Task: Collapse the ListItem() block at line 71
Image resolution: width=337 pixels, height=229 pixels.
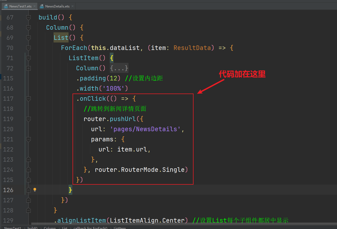Action: click(x=28, y=58)
